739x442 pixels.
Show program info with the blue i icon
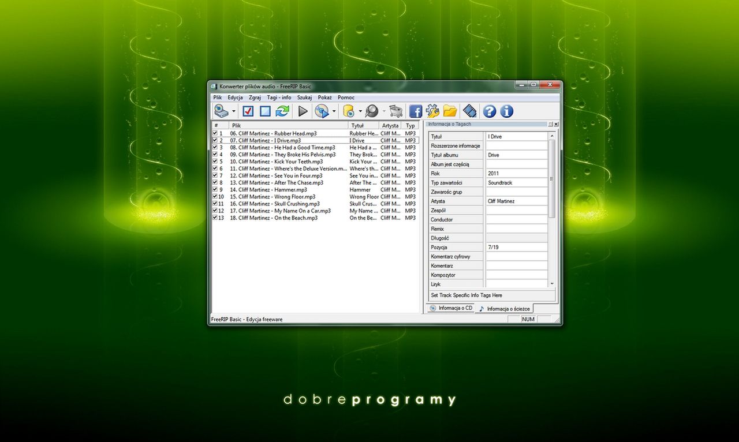tap(506, 111)
